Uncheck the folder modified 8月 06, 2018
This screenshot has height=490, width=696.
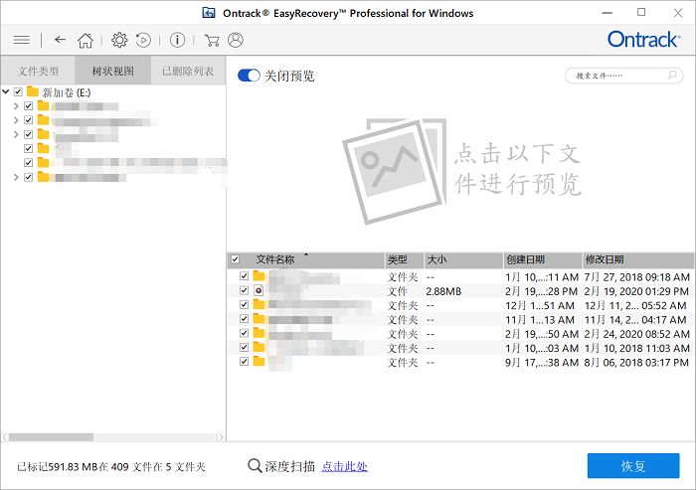pos(244,361)
